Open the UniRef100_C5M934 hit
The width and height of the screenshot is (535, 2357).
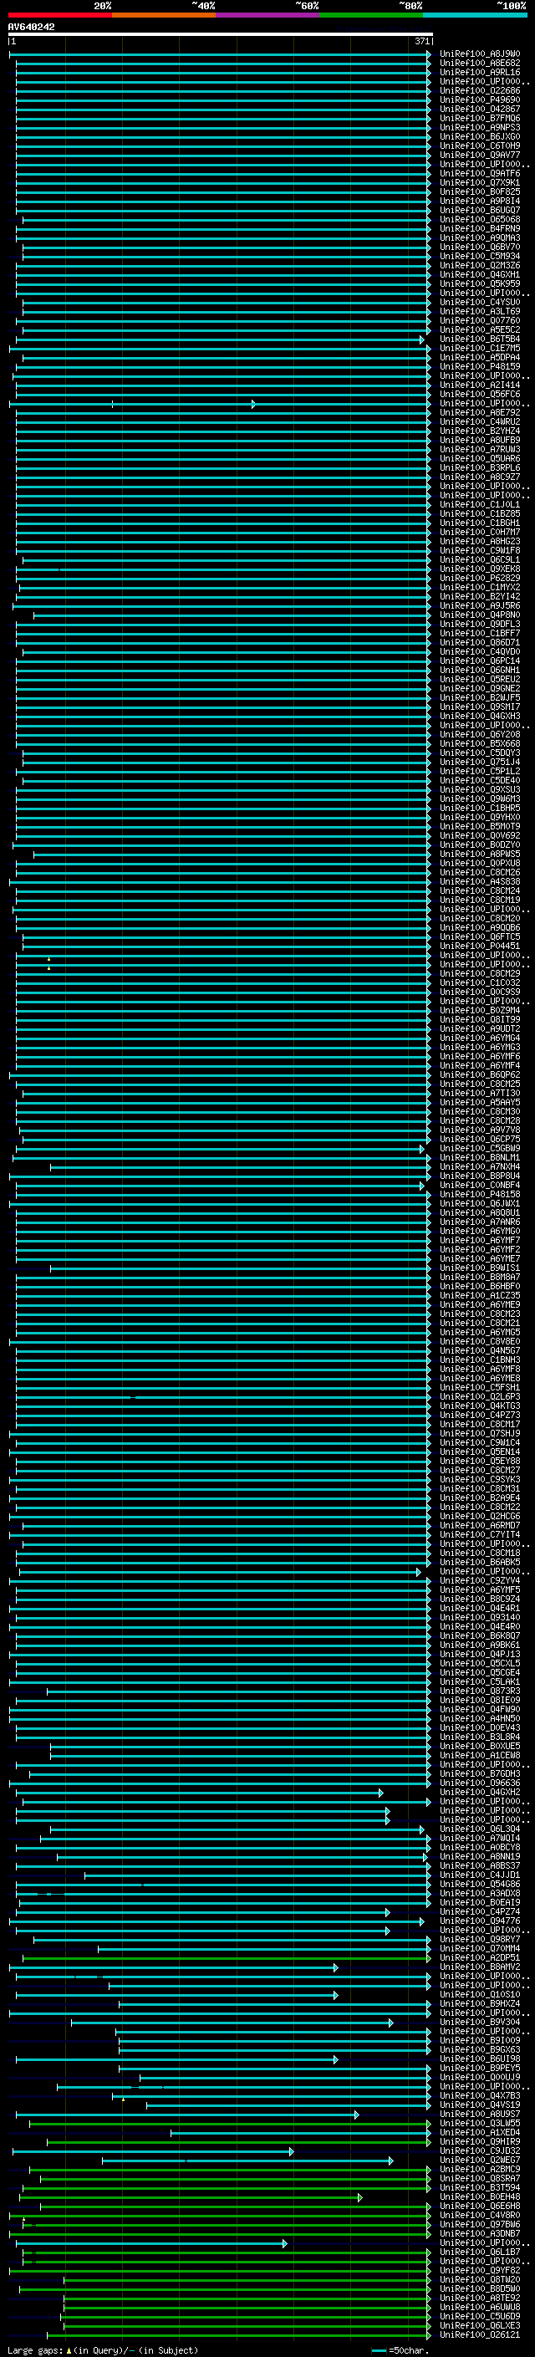pyautogui.click(x=480, y=256)
